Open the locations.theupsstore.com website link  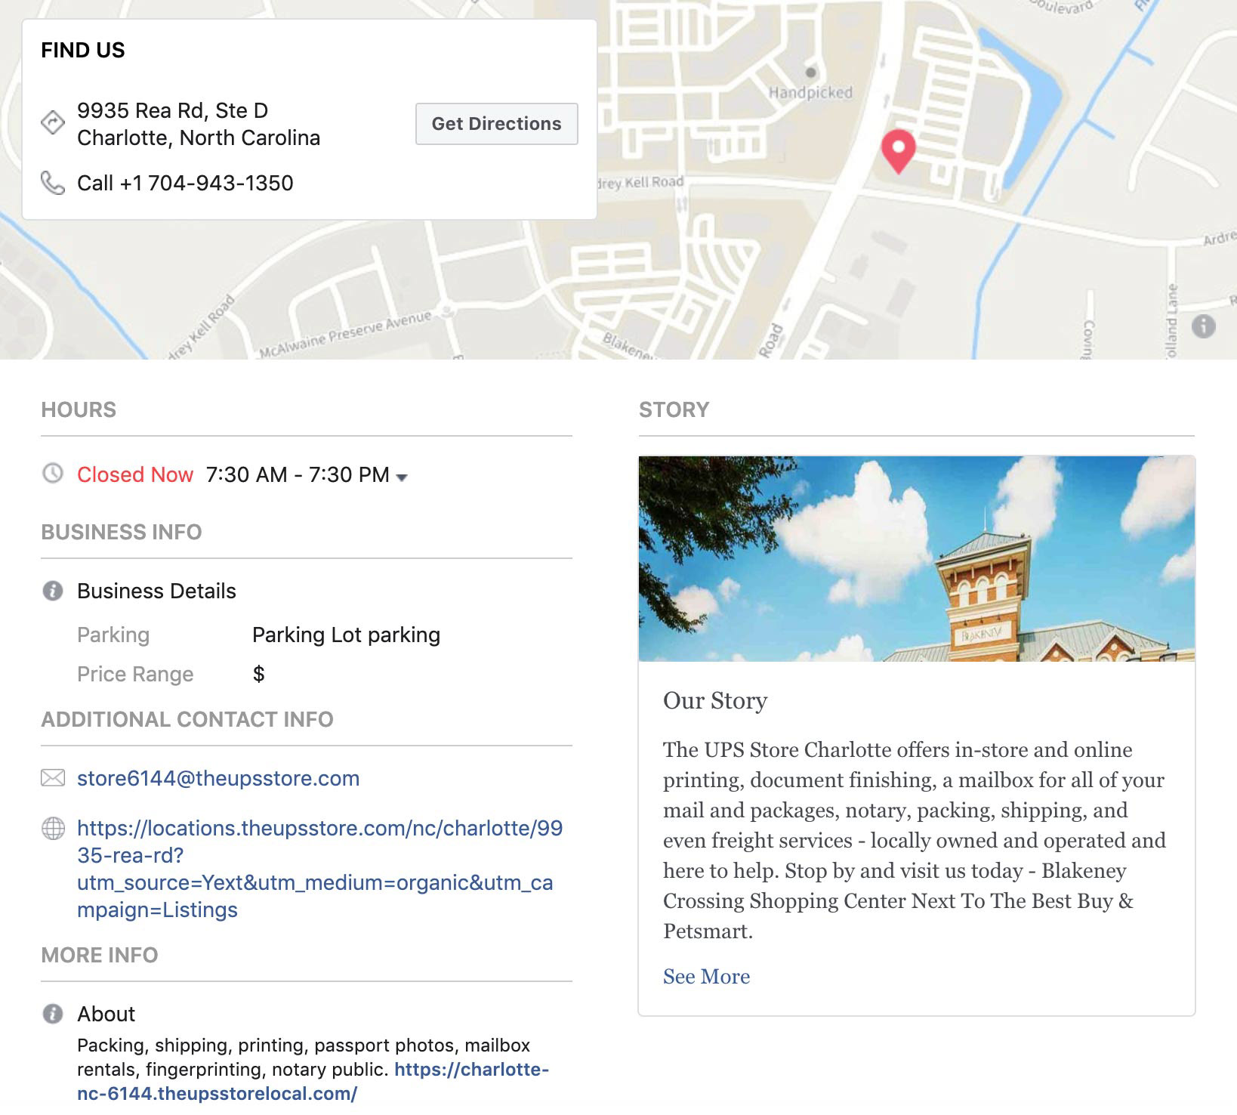[320, 869]
